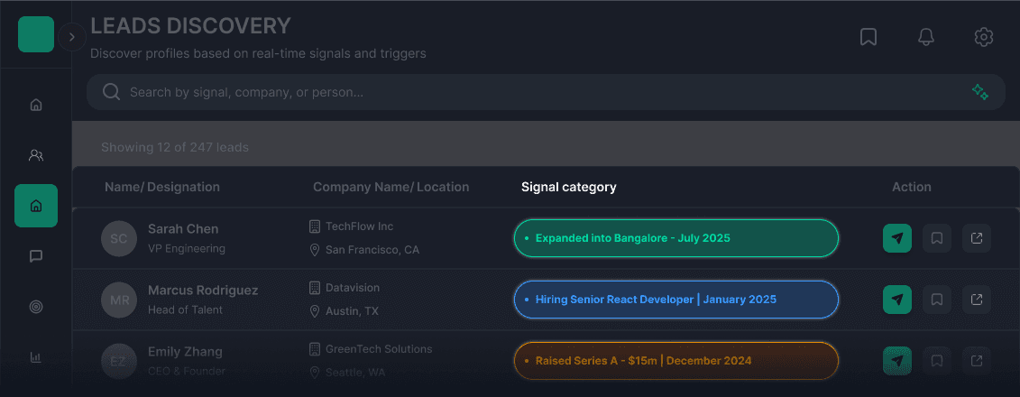
Task: Open the chat messages sidebar icon
Action: point(36,256)
